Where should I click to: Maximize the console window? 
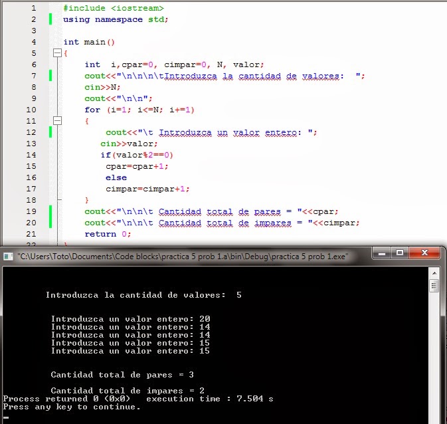pyautogui.click(x=400, y=253)
